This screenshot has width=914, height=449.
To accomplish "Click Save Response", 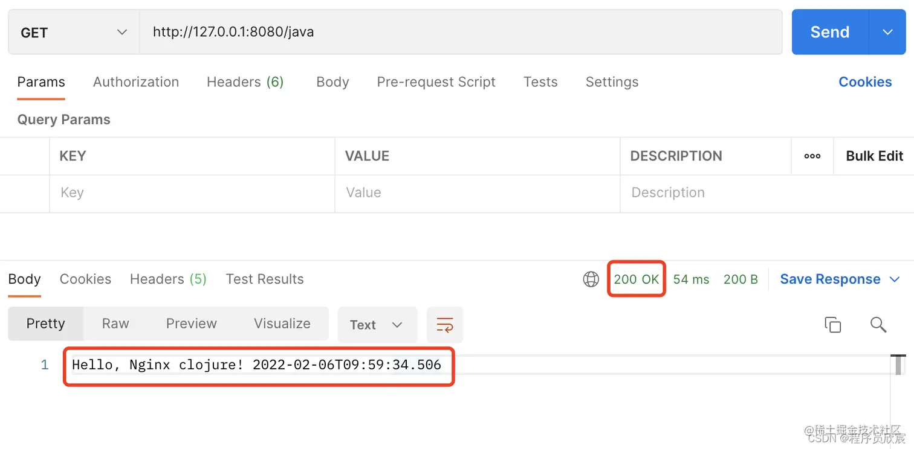I will pos(830,279).
